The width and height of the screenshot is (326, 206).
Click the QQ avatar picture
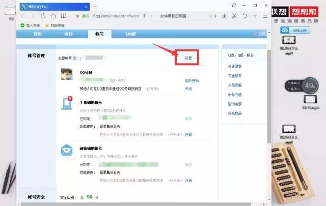coord(67,74)
